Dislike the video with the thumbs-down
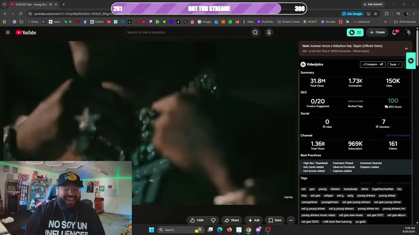 [213, 220]
